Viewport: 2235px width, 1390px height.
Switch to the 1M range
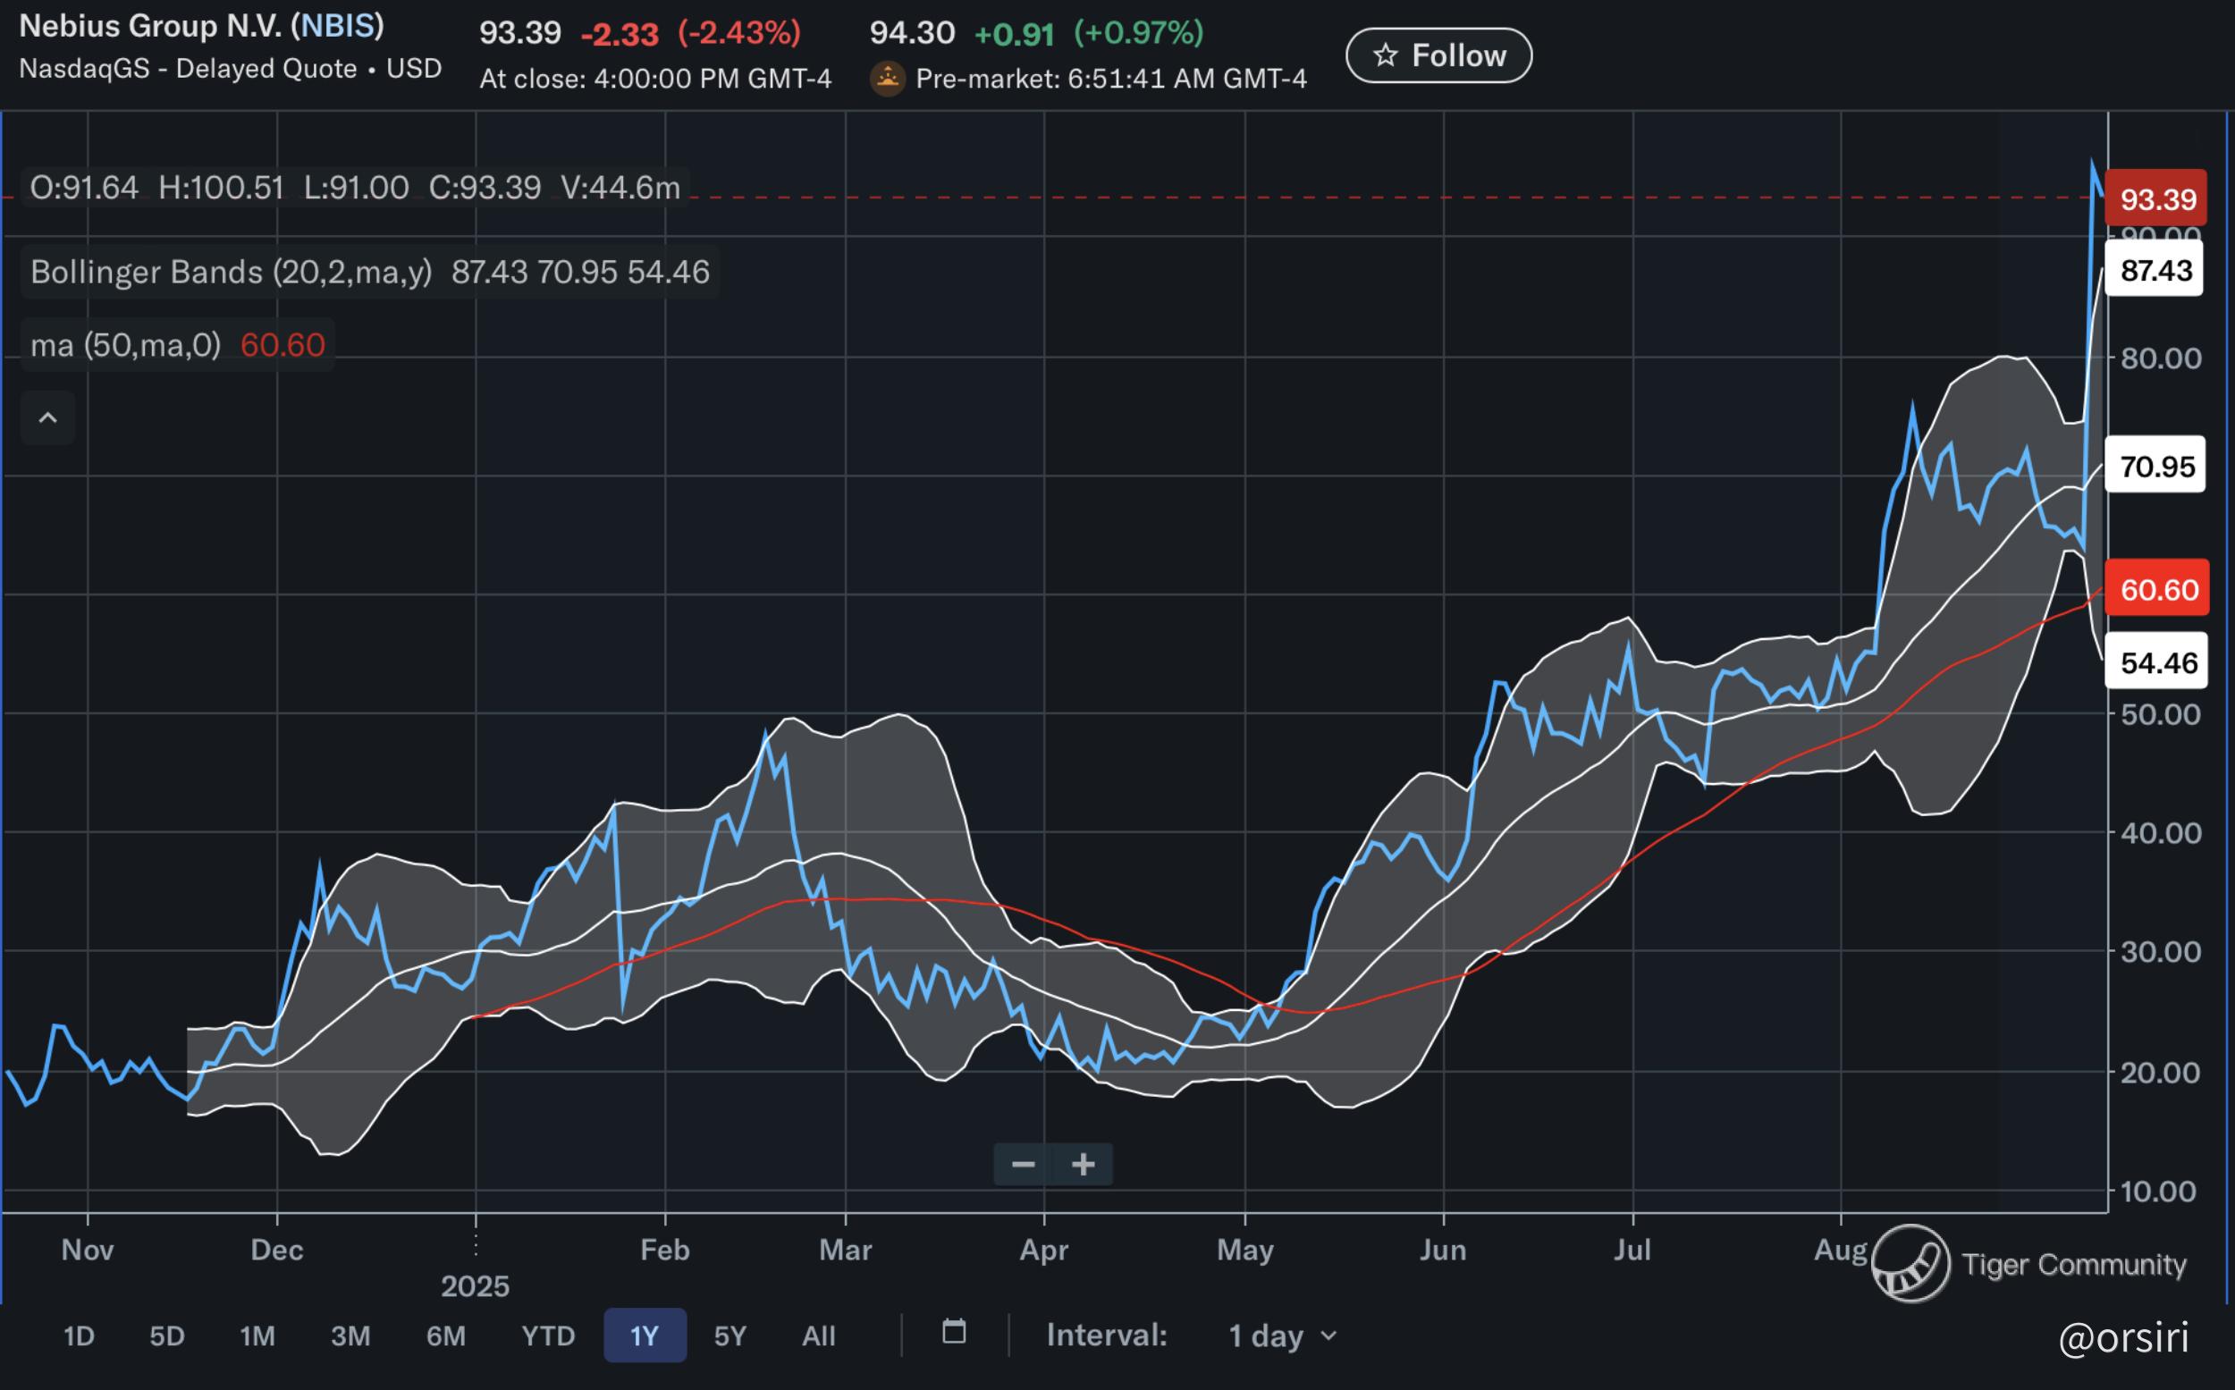coord(257,1335)
